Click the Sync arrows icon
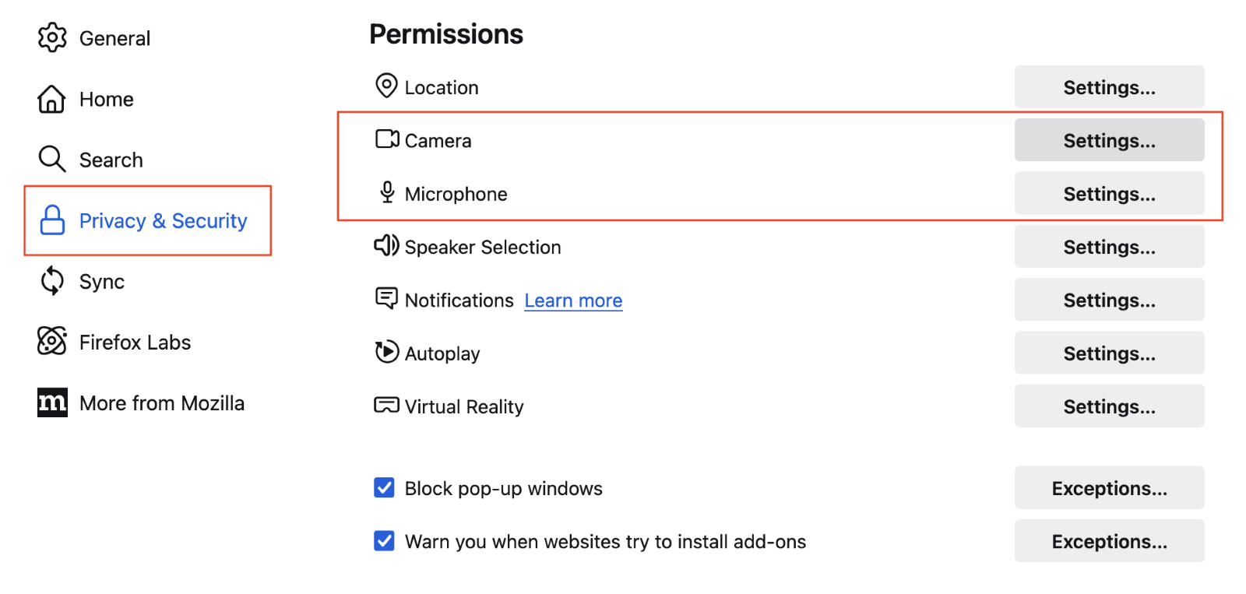 pyautogui.click(x=52, y=281)
